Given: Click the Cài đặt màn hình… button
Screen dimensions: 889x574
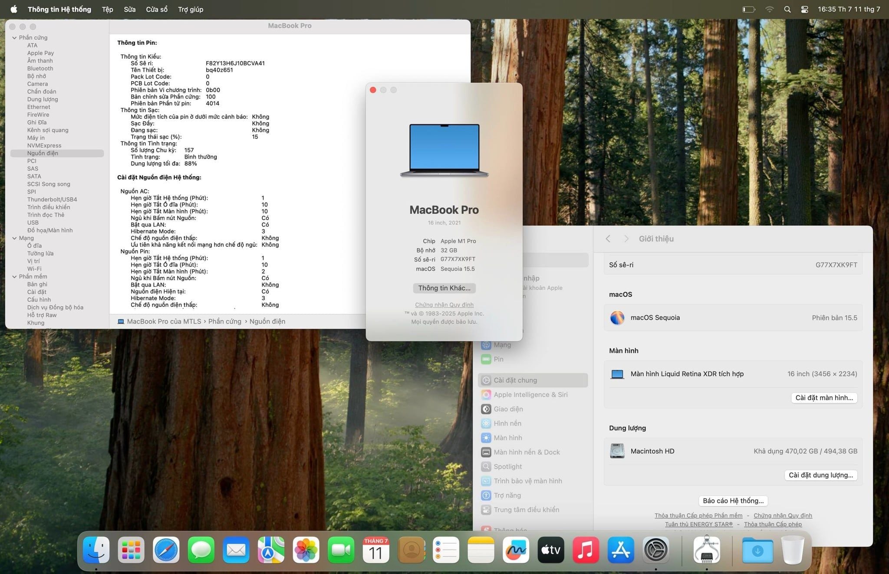Looking at the screenshot, I should point(824,398).
